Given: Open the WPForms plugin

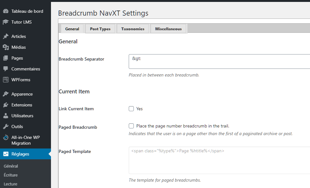Looking at the screenshot, I should tap(21, 80).
